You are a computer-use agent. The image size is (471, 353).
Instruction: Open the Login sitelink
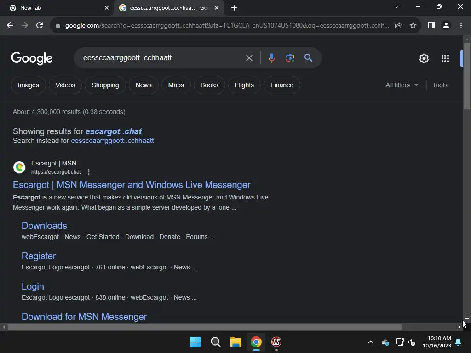[33, 286]
